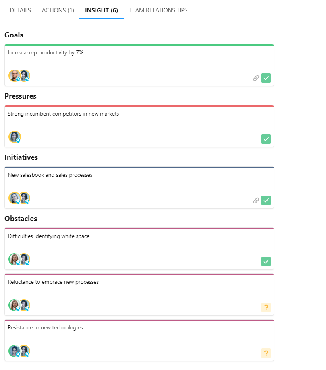Click the second avatar on white space card

[25, 259]
